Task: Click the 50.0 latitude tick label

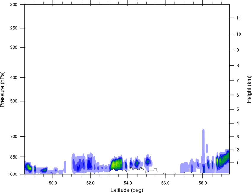Action: click(53, 183)
